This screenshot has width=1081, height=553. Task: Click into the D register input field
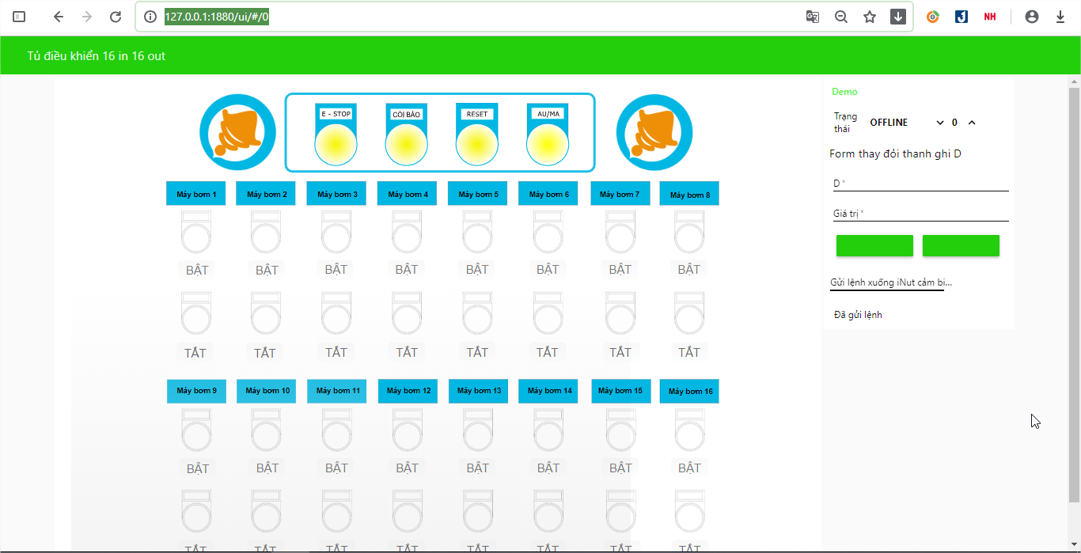point(921,184)
